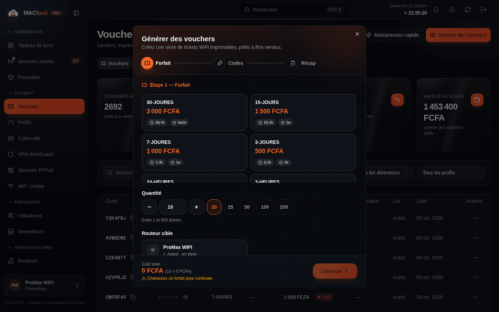
Task: Close the Générer des vouchers dialog
Action: pyautogui.click(x=357, y=34)
